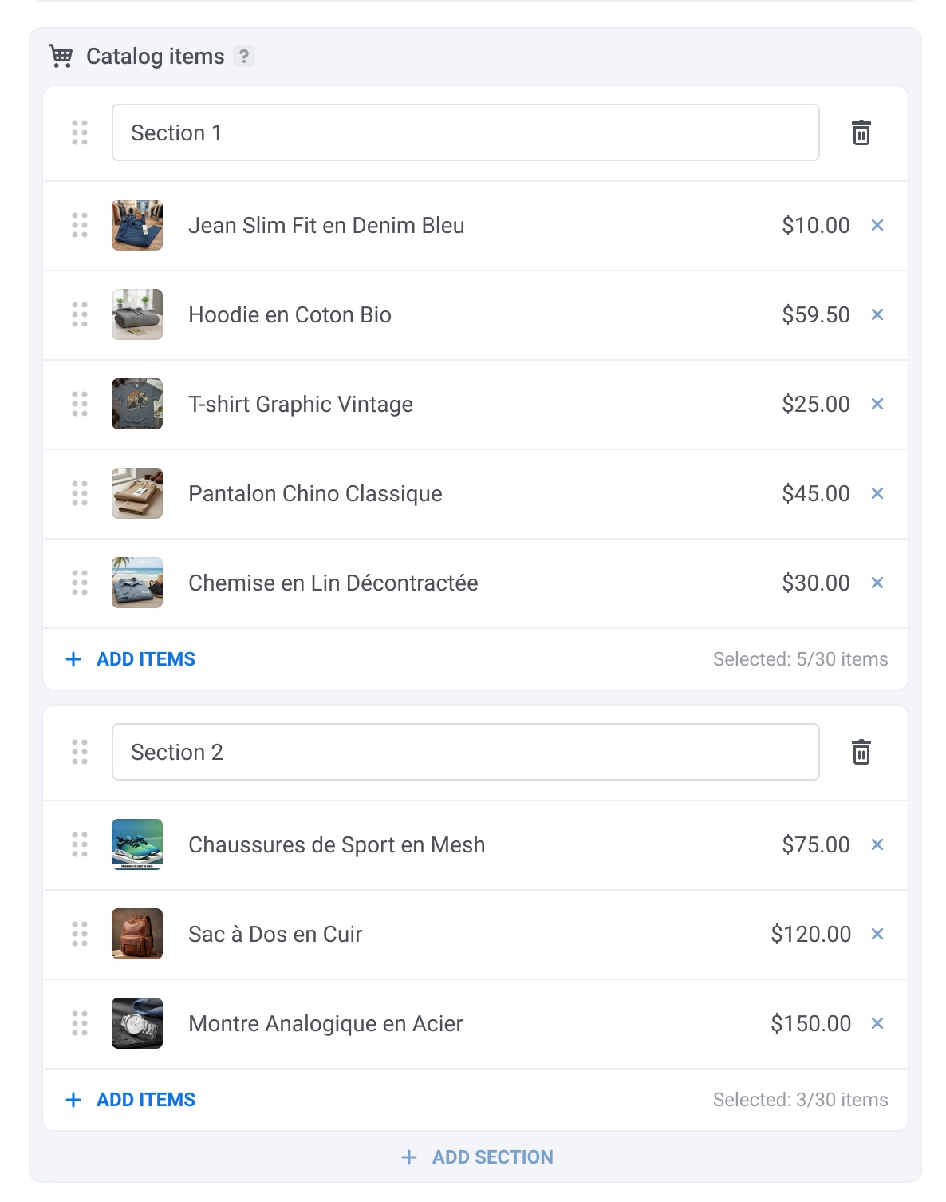This screenshot has width=946, height=1202.
Task: Click Add Items under Section 2
Action: (x=131, y=1100)
